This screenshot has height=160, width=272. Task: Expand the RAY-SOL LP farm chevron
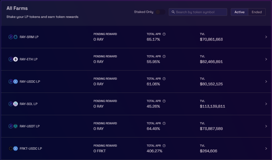coord(266,104)
